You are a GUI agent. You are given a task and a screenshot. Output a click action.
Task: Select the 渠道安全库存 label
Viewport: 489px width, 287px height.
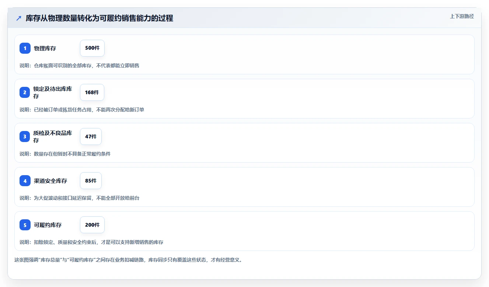[x=50, y=181]
